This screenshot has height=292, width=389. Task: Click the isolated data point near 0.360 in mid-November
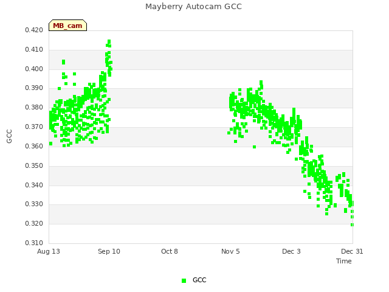point(254,147)
